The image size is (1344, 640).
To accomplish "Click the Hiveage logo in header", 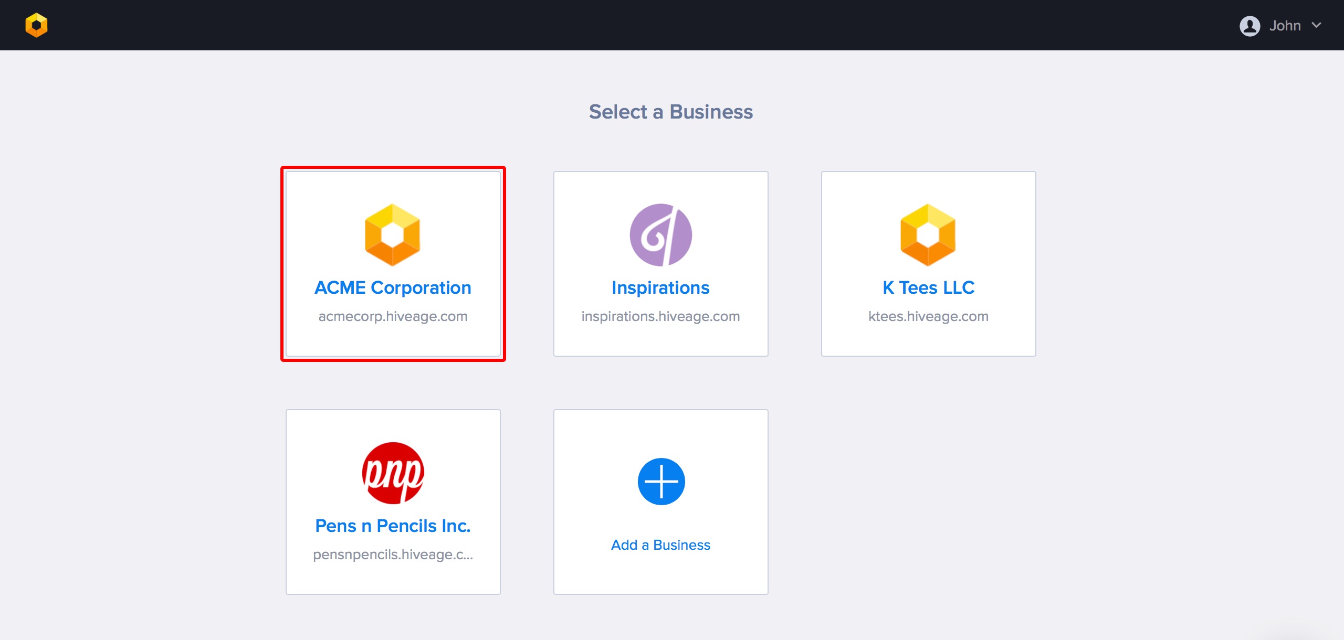I will [x=36, y=25].
